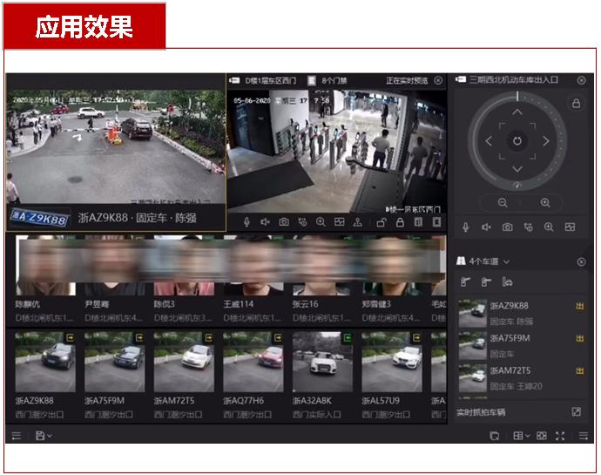The width and height of the screenshot is (601, 475).
Task: Click PTZ zoom out magnifier
Action: point(503,202)
